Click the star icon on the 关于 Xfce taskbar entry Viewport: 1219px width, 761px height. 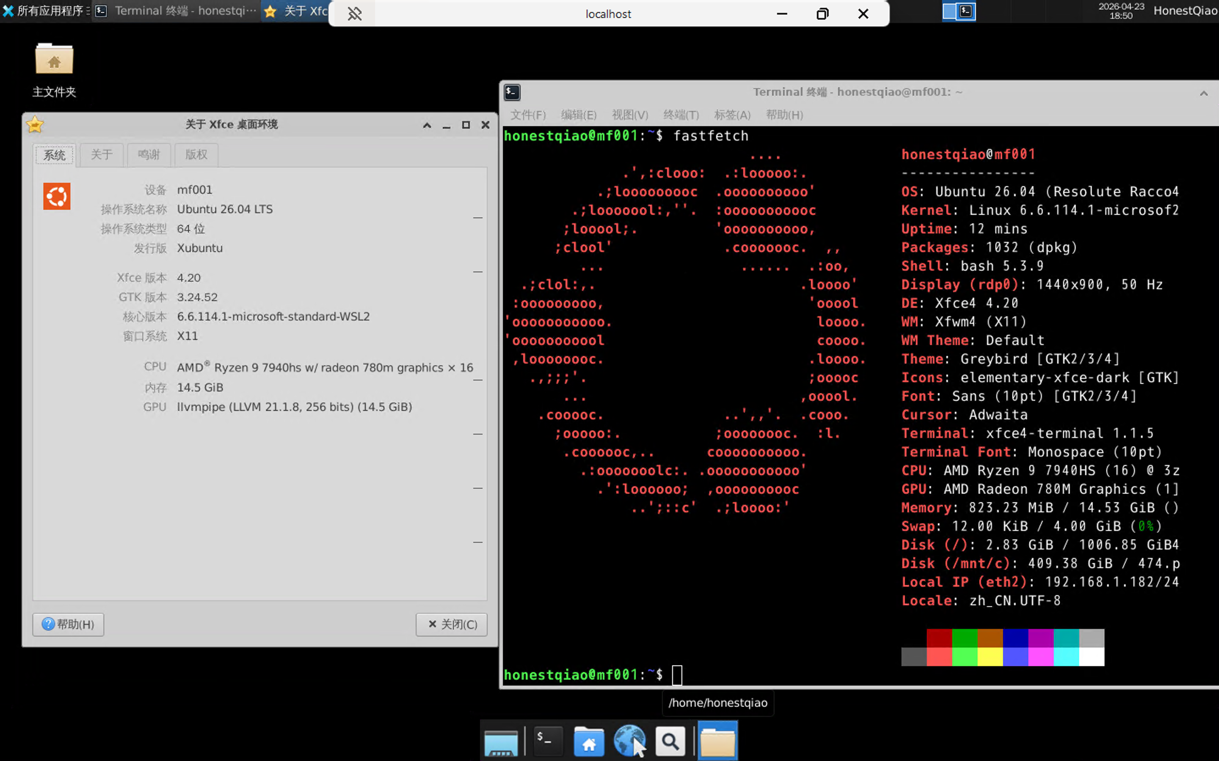(x=270, y=11)
